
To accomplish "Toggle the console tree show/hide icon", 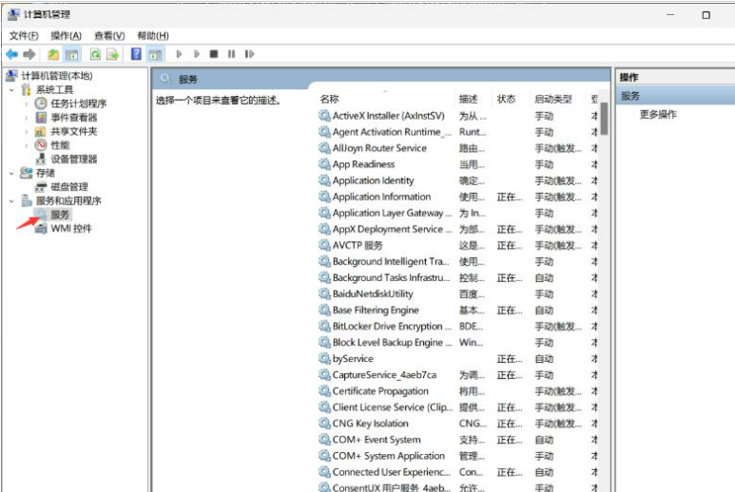I will tap(71, 54).
